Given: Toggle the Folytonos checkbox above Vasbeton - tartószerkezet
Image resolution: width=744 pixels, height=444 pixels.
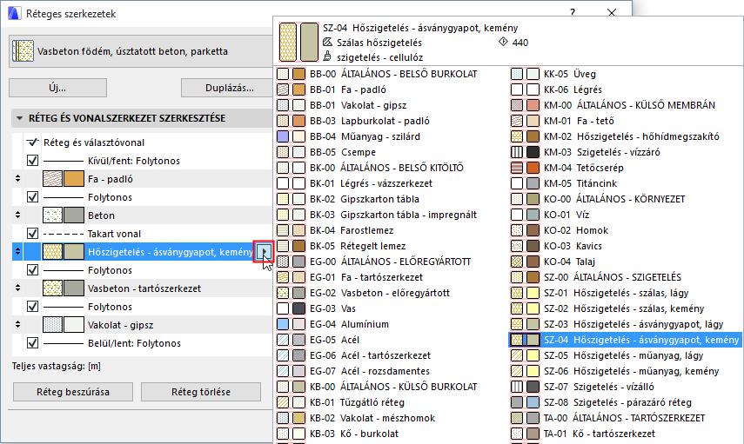Looking at the screenshot, I should click(32, 270).
